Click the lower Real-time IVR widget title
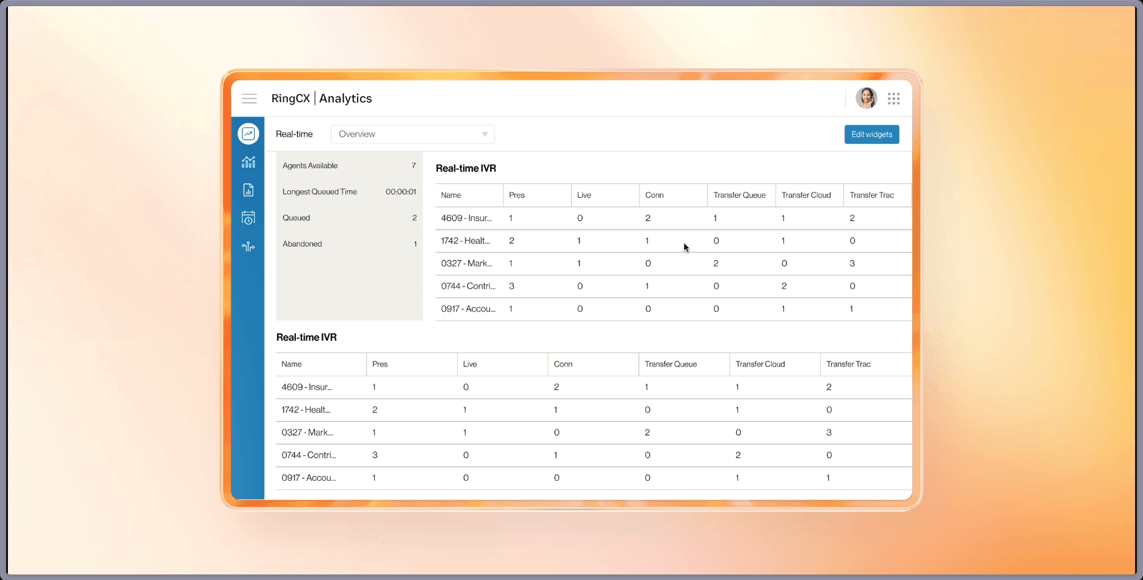Image resolution: width=1143 pixels, height=580 pixels. click(x=306, y=337)
